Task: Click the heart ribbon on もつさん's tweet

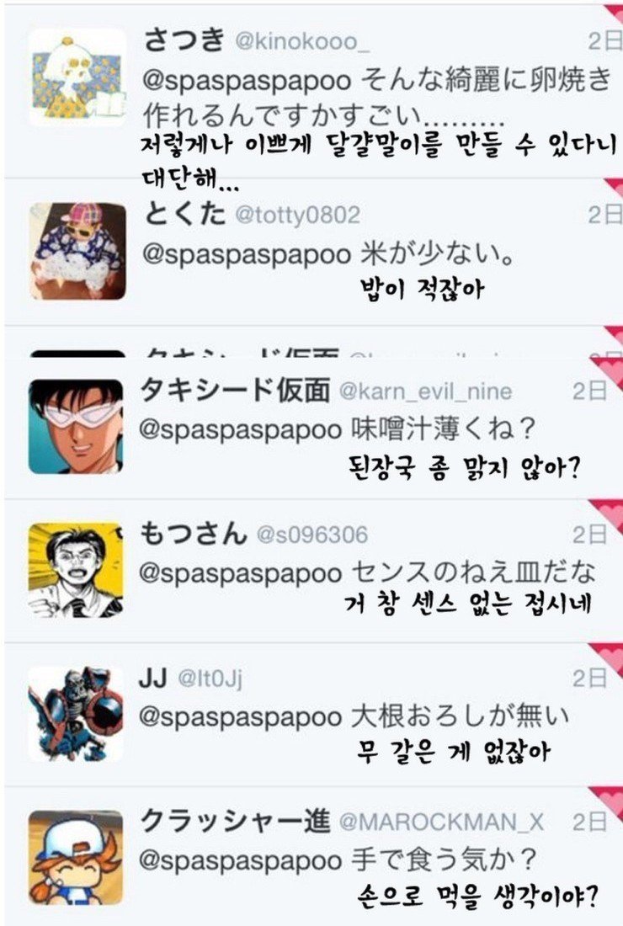Action: click(606, 516)
